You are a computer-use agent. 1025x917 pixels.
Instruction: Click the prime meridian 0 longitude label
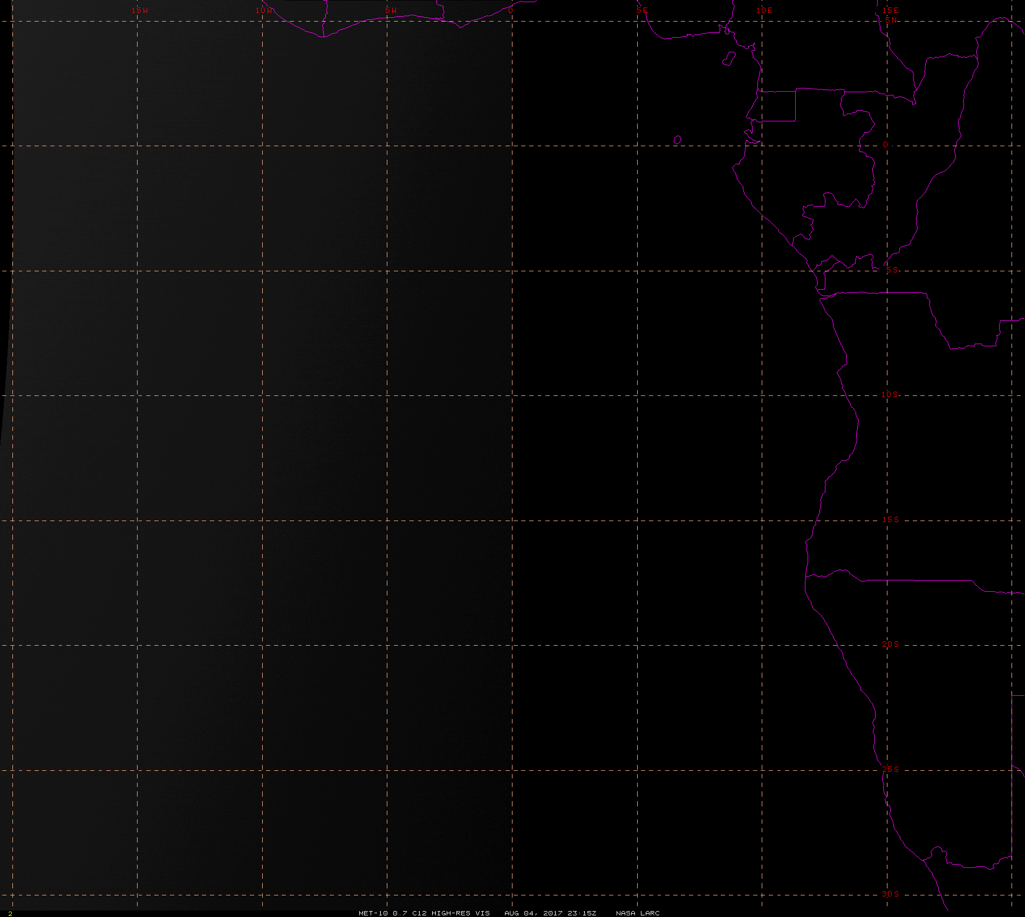pos(511,10)
